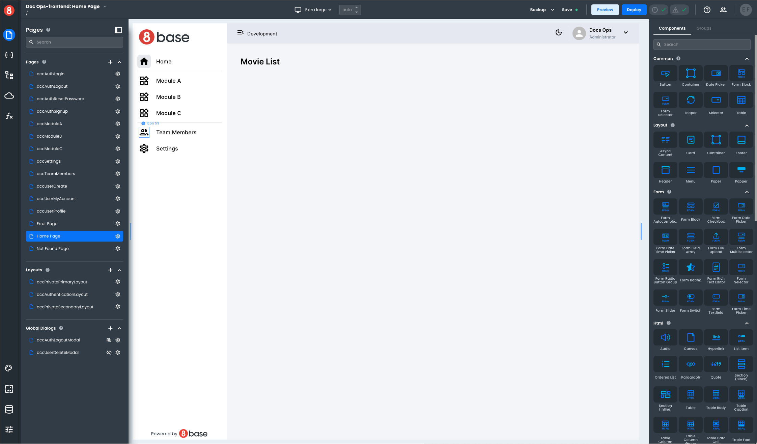This screenshot has width=757, height=444.
Task: Toggle visibility of accUserDeleteModal dialog
Action: tap(109, 353)
